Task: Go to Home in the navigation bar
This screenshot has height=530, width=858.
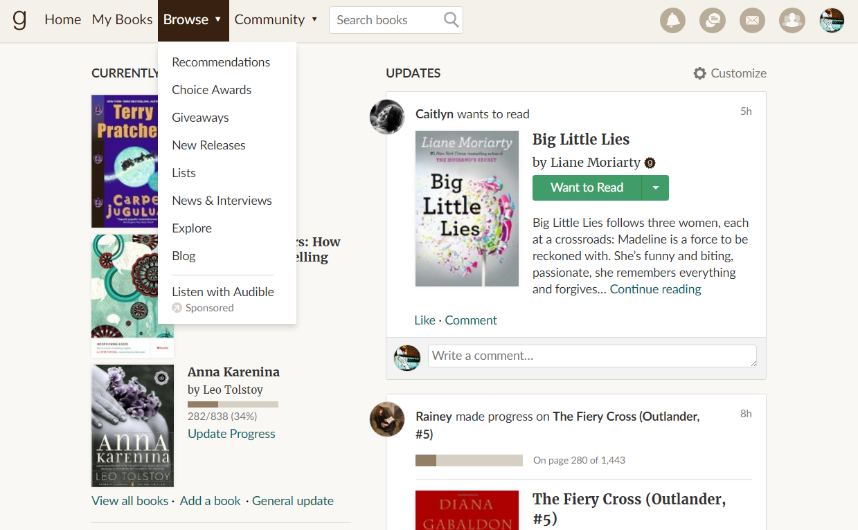Action: (63, 20)
